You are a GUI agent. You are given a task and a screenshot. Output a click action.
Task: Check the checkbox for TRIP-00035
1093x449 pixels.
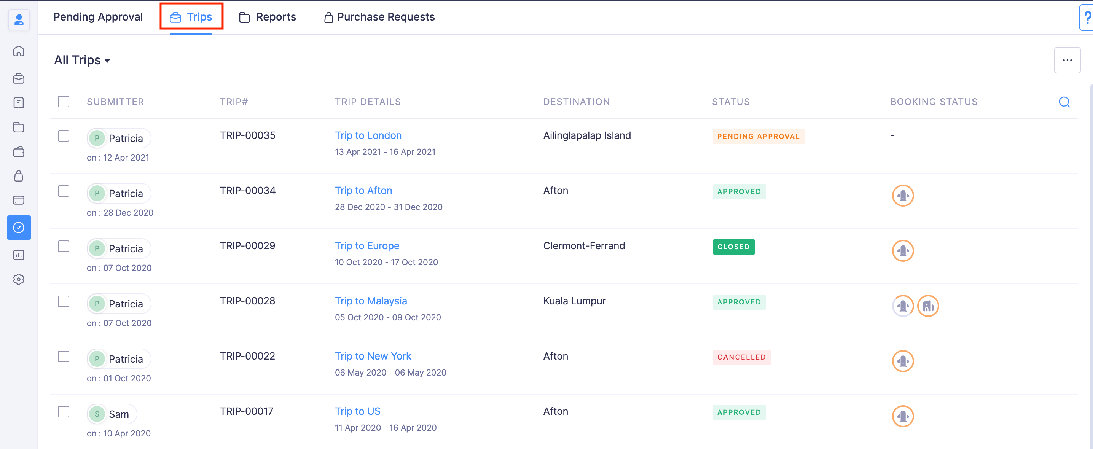[63, 136]
